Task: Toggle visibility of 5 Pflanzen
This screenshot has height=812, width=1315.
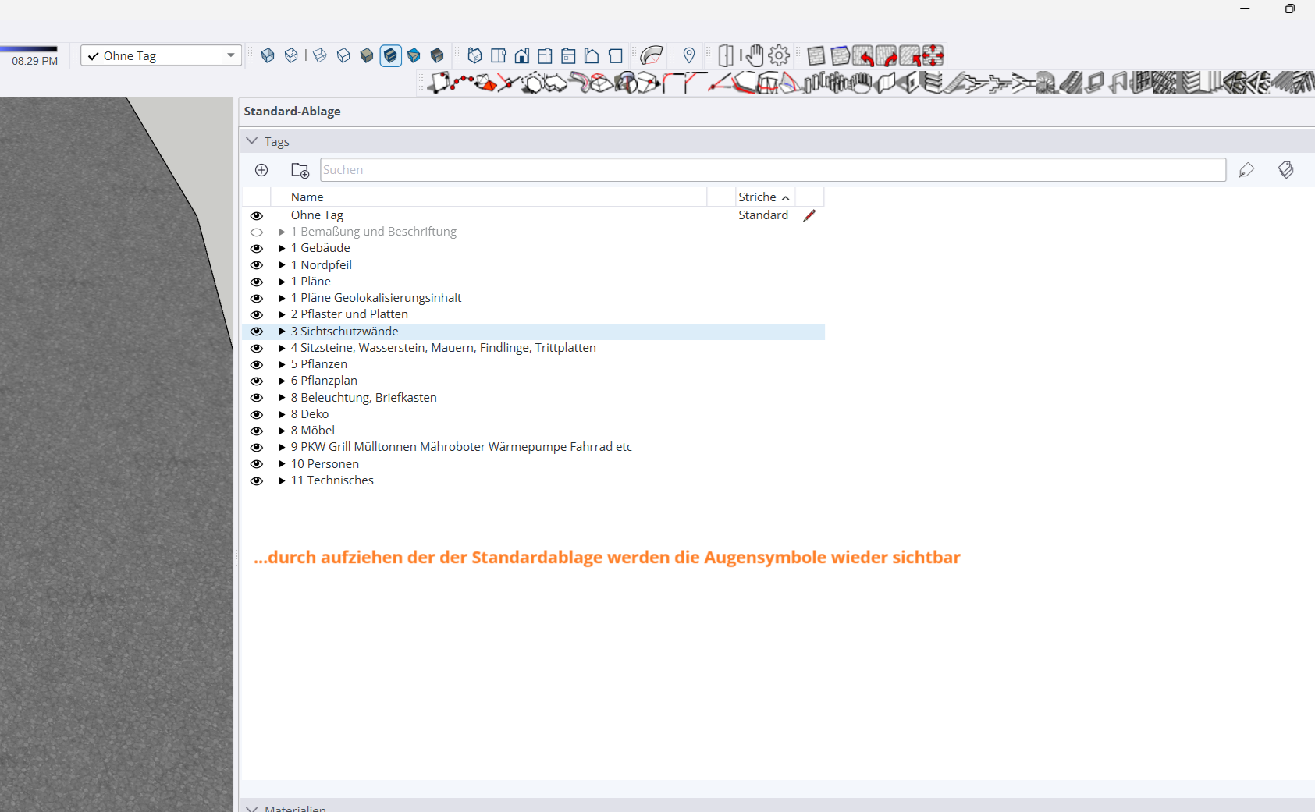Action: click(256, 364)
